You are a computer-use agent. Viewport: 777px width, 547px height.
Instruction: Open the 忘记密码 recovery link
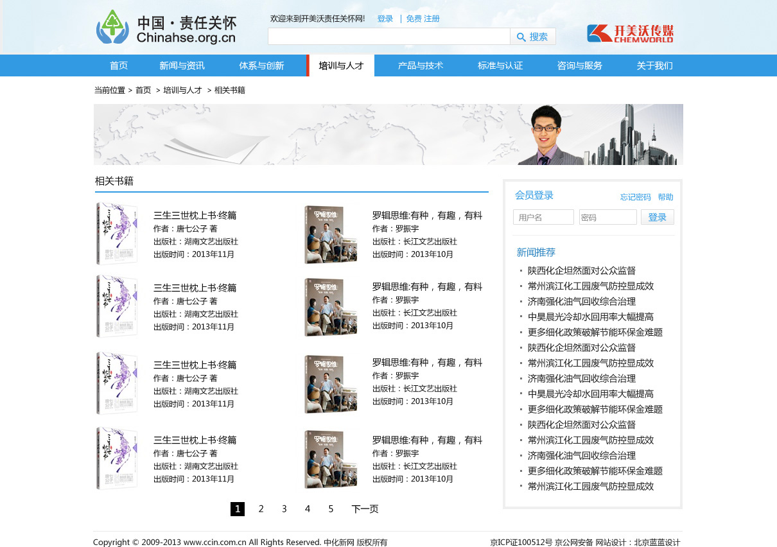click(x=635, y=196)
